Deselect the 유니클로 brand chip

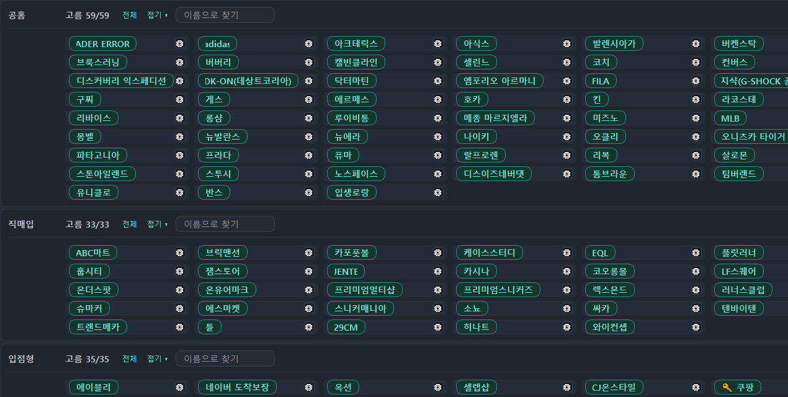(x=94, y=192)
